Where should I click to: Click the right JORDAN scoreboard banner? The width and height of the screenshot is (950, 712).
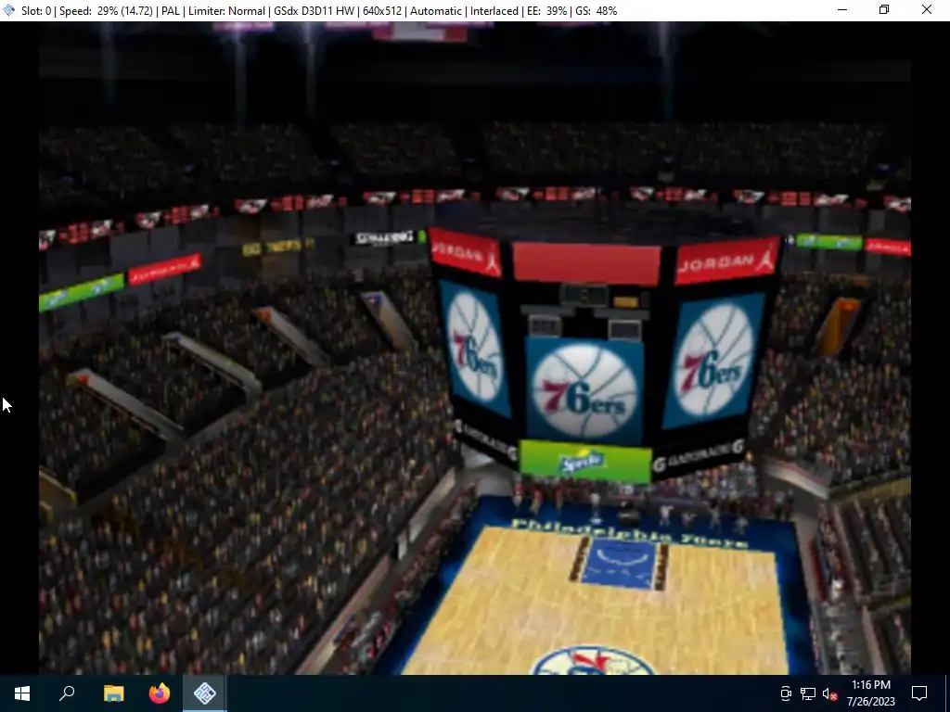coord(727,261)
